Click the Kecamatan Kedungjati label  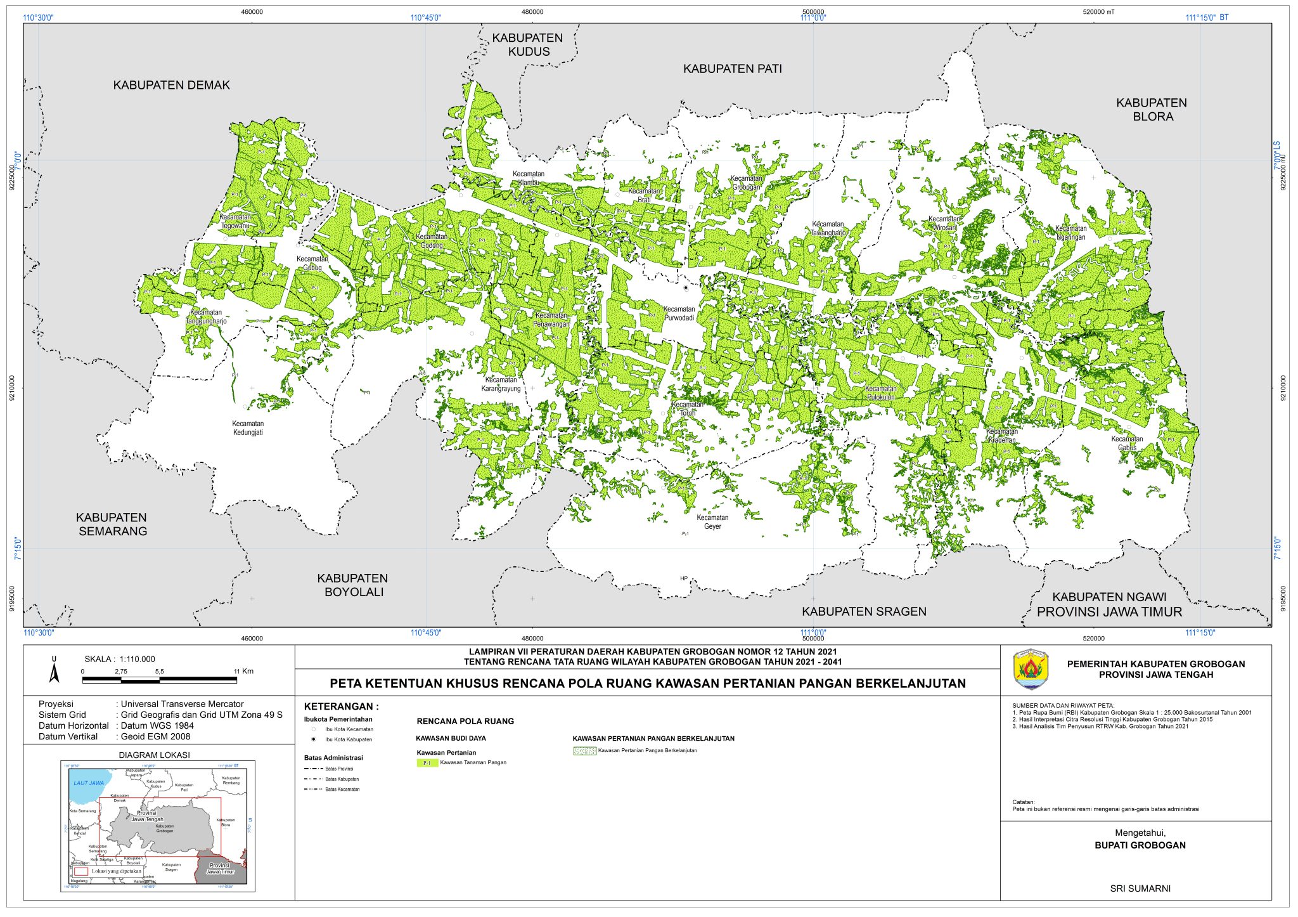click(248, 428)
